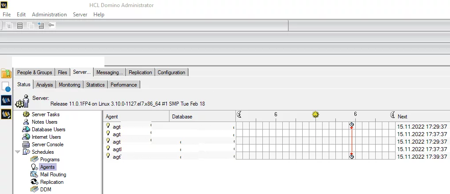Viewport: 450px width, 194px height.
Task: Click the bookmarks folder icon in sidebar
Action: pos(6,73)
